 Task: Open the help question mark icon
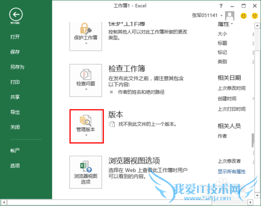(x=221, y=6)
